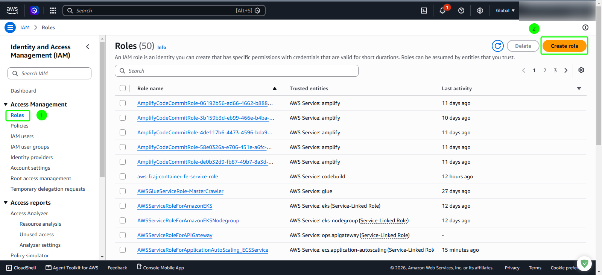Image resolution: width=602 pixels, height=275 pixels.
Task: Open the Policies navigation item
Action: point(20,126)
